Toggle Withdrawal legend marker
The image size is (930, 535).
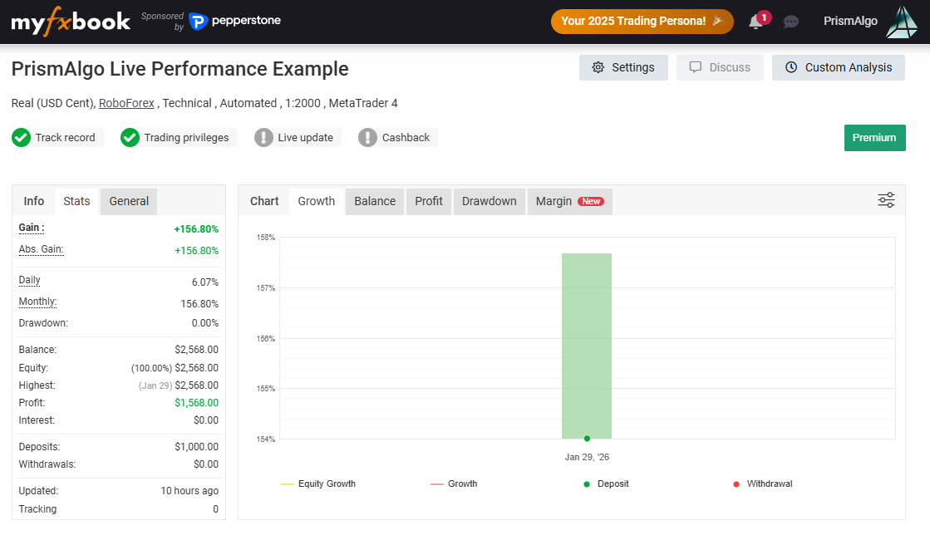(x=763, y=484)
